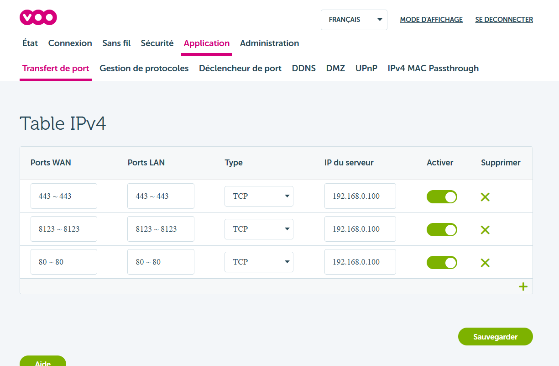Open protocol Type dropdown for port 80 row
559x366 pixels.
259,262
